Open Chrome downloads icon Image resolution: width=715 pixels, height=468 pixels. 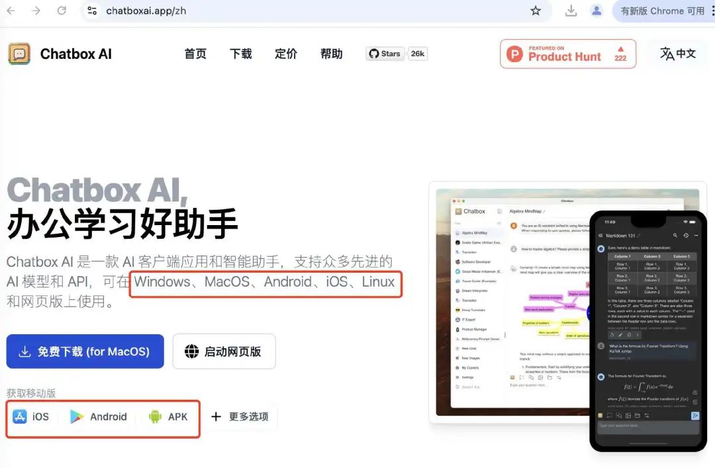571,11
